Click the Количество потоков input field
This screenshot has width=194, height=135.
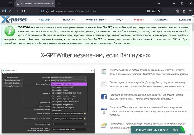[68, 124]
